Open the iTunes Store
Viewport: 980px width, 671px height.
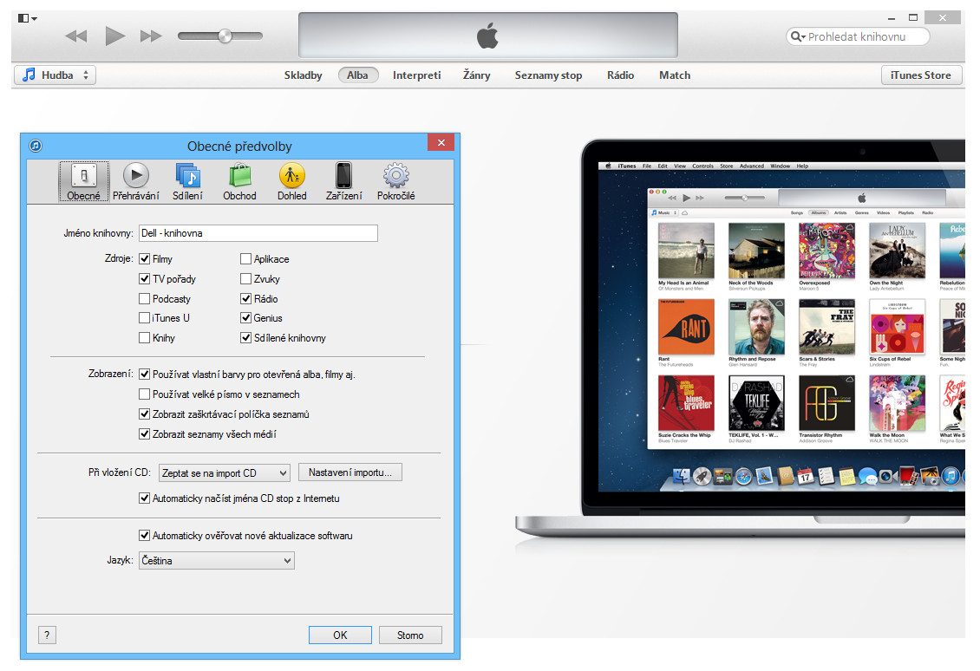(921, 75)
